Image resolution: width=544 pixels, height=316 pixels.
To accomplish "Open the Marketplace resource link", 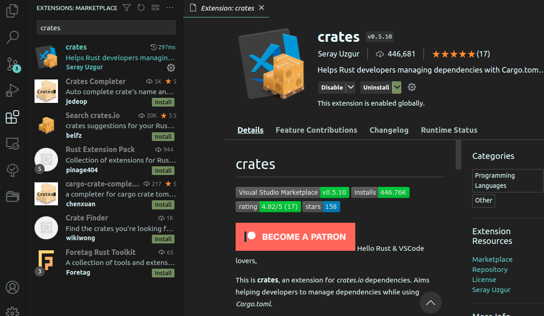I will (x=492, y=259).
